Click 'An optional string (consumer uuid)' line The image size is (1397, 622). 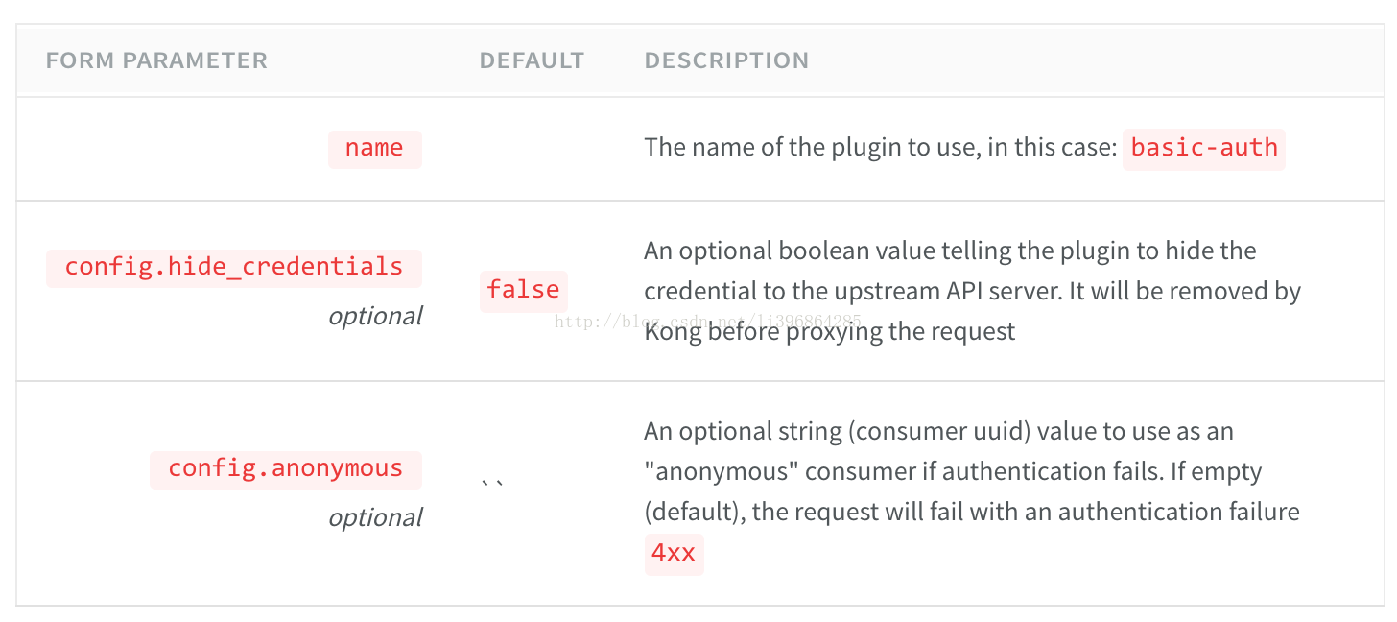(x=938, y=432)
